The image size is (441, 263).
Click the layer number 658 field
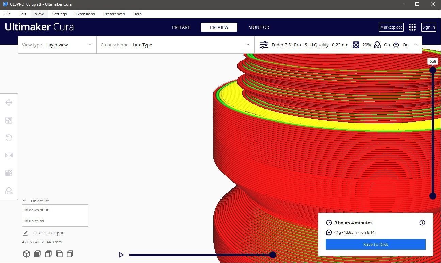(433, 61)
